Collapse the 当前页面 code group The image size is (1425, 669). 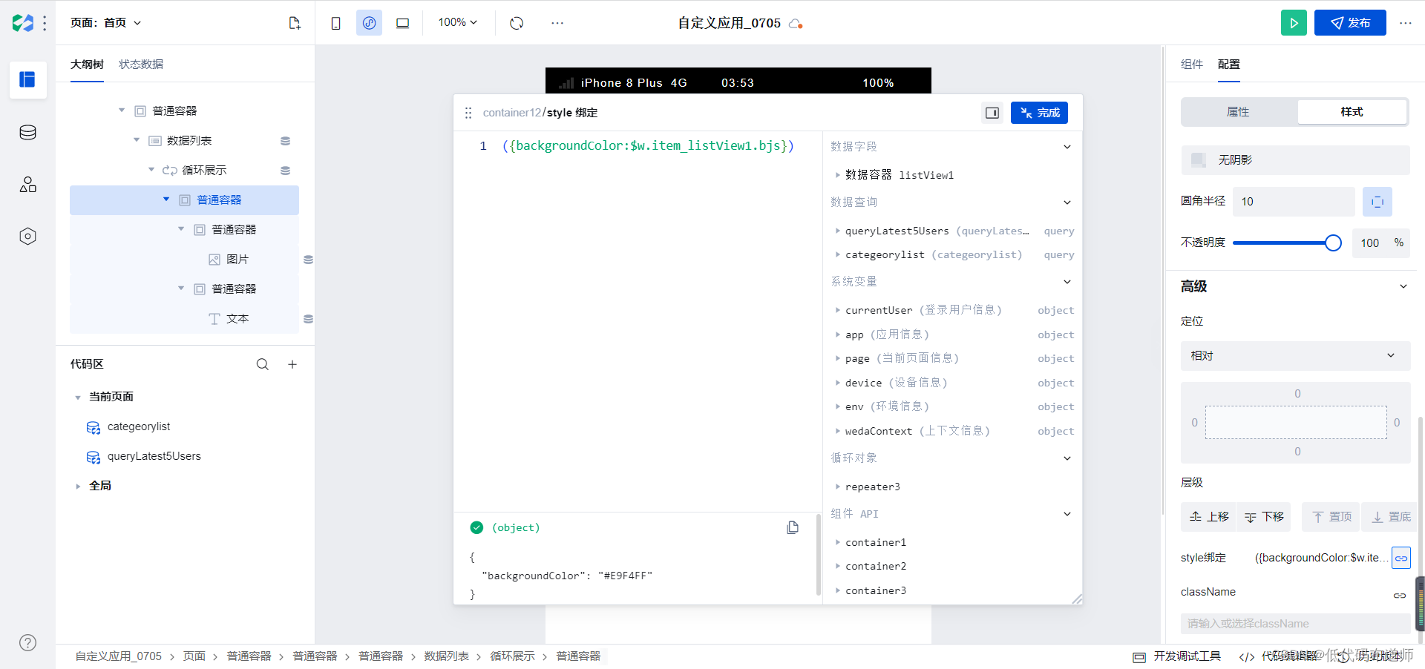click(78, 398)
